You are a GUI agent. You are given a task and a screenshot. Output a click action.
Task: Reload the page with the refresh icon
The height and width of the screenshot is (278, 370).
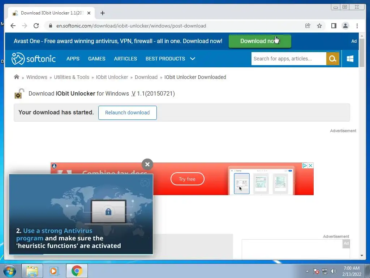[36, 26]
